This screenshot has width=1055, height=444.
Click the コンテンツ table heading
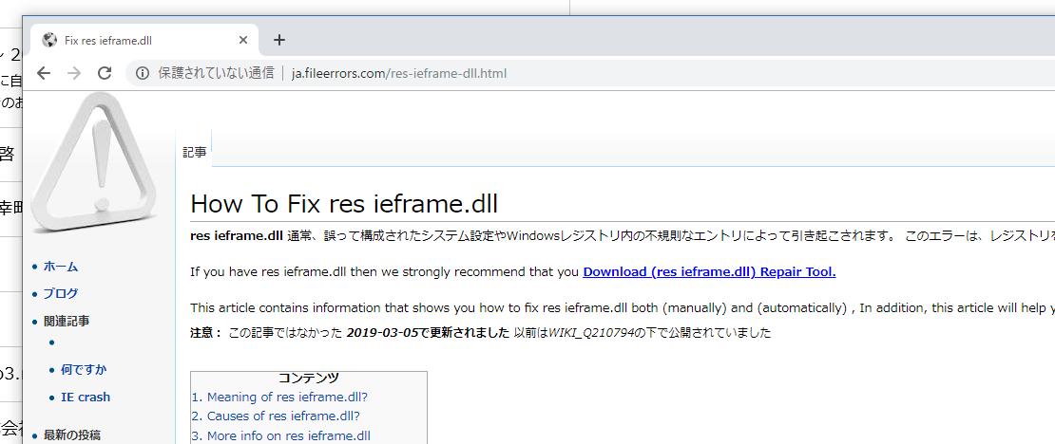308,379
